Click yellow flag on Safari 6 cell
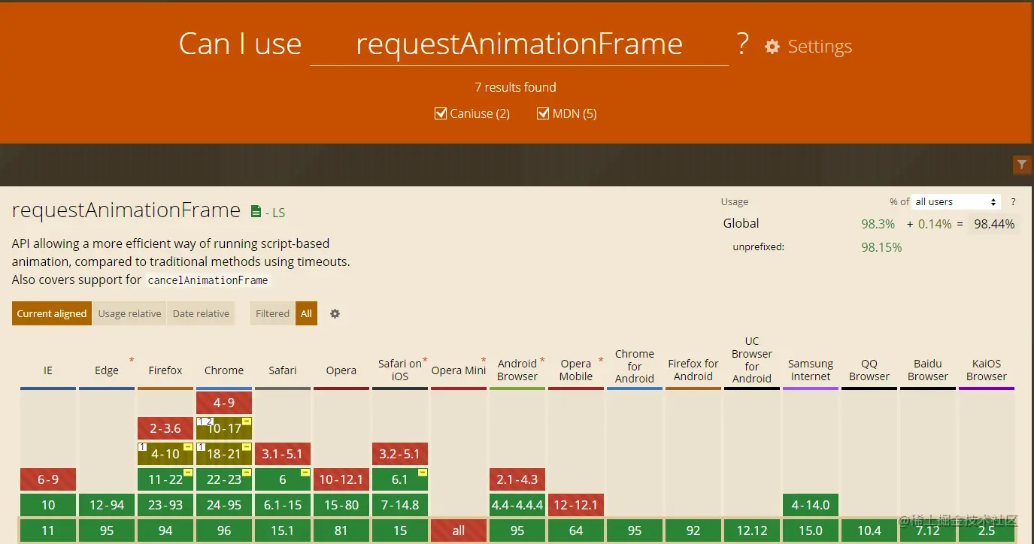This screenshot has width=1034, height=544. pyautogui.click(x=305, y=473)
